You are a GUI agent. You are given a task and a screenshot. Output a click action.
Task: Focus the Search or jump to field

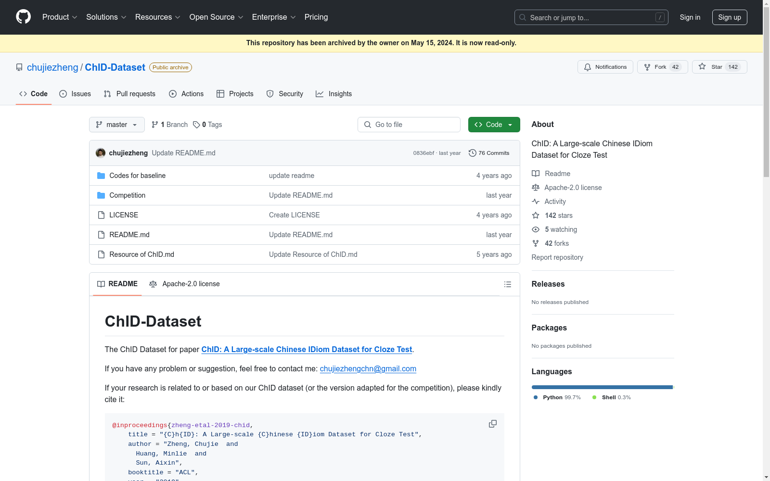pyautogui.click(x=591, y=17)
